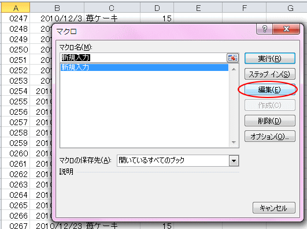Click cell containing 0251
Viewport: 307px width, 229px height.
pos(16,60)
